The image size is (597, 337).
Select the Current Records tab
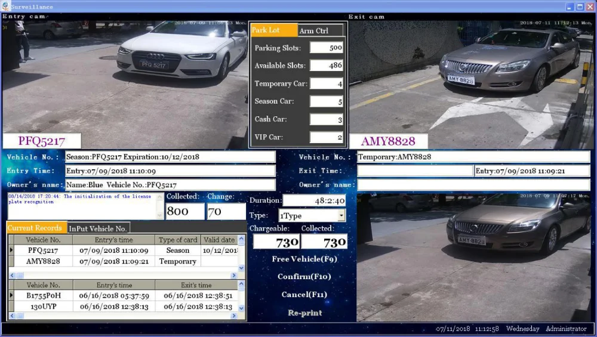click(x=35, y=228)
